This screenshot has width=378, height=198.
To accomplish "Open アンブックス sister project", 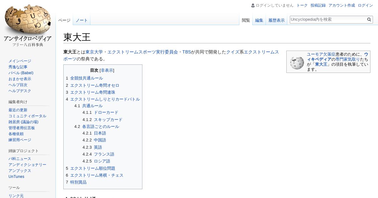I will coord(20,171).
